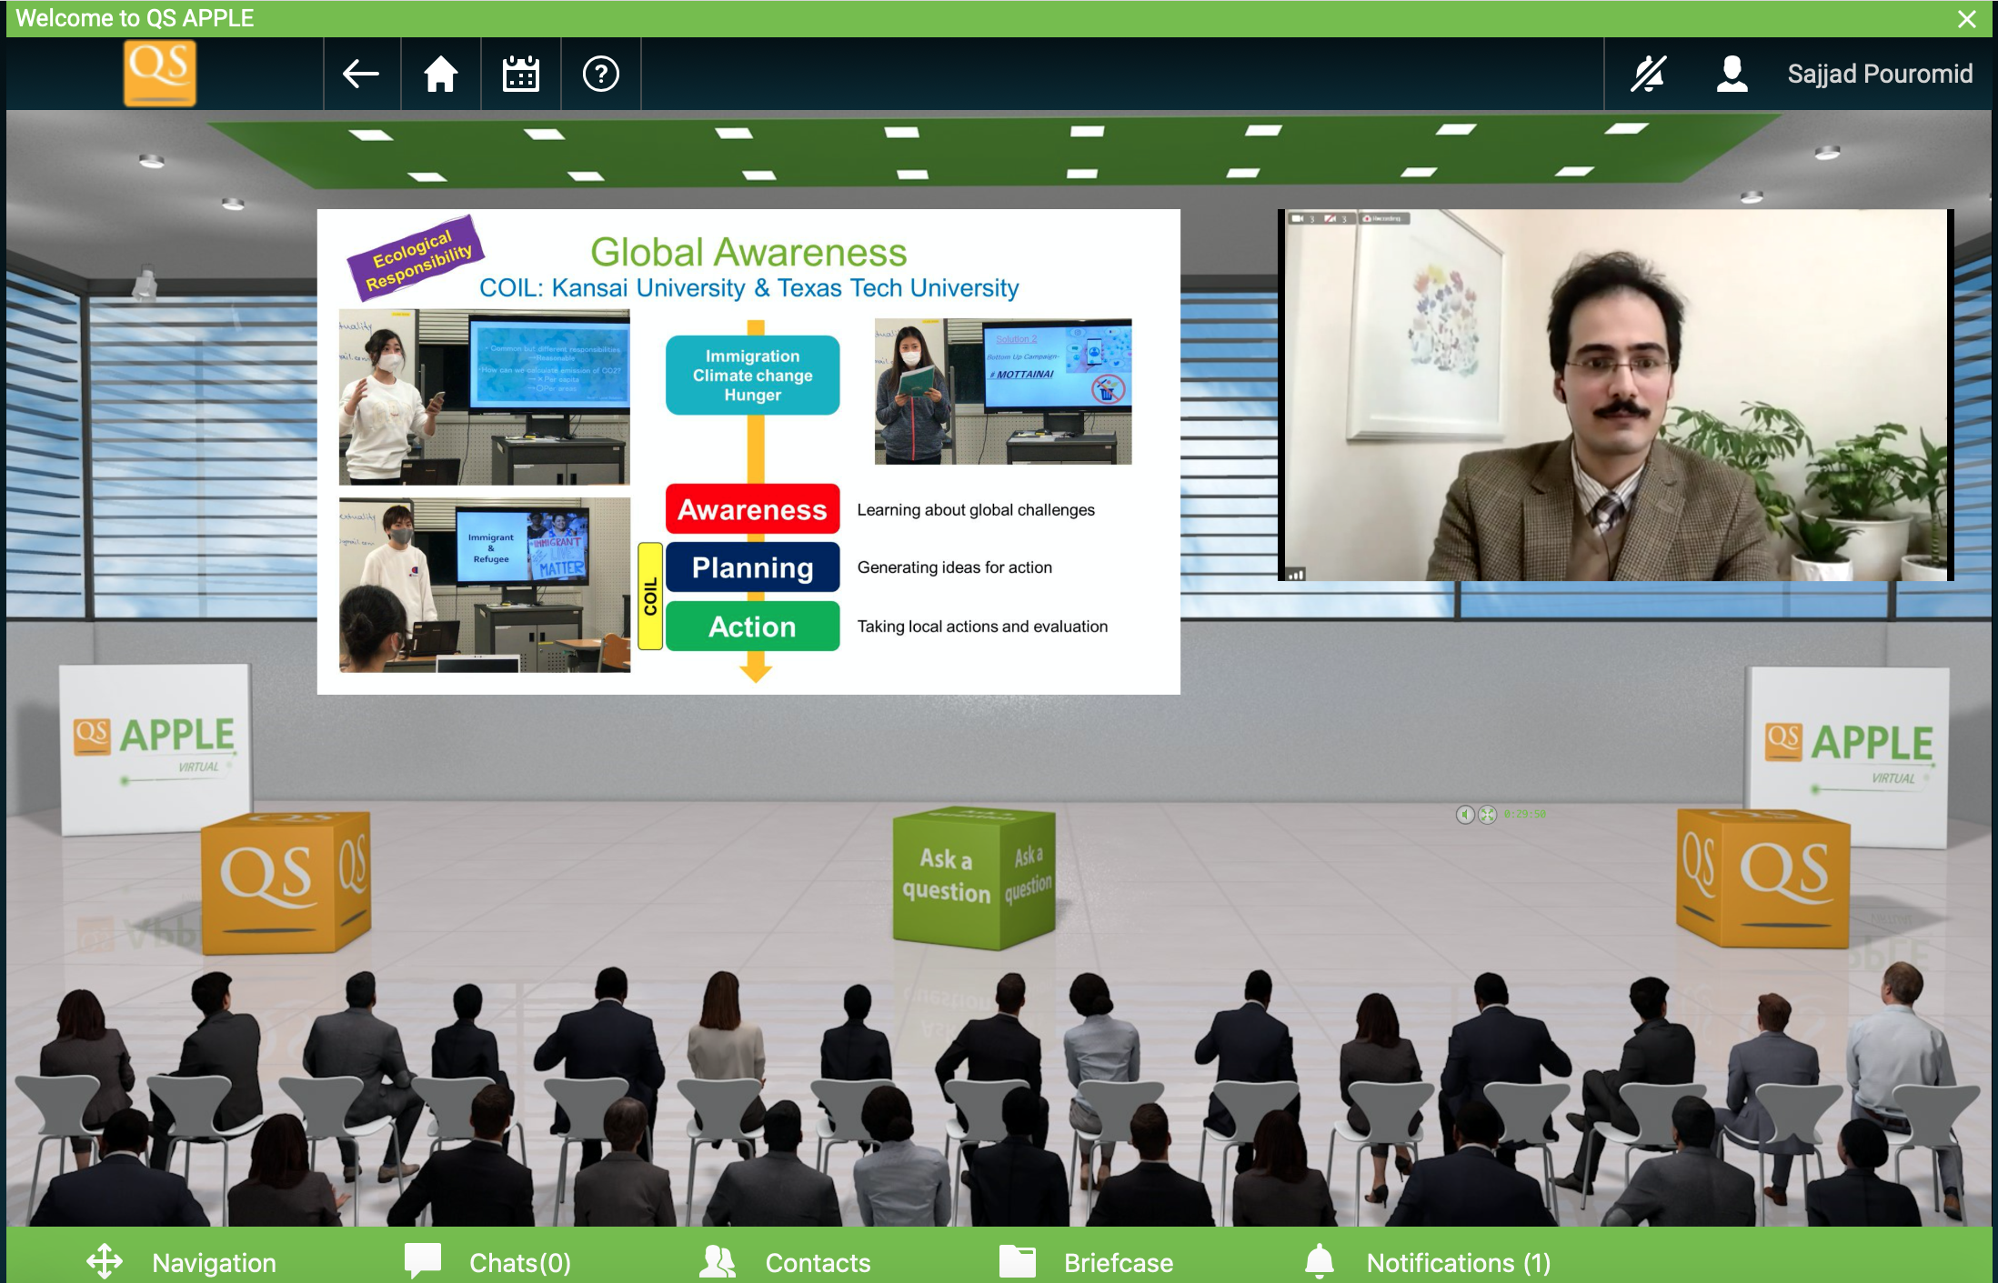Screen dimensions: 1998x1283
Task: Open Chats(0) in bottom bar
Action: [x=520, y=1263]
